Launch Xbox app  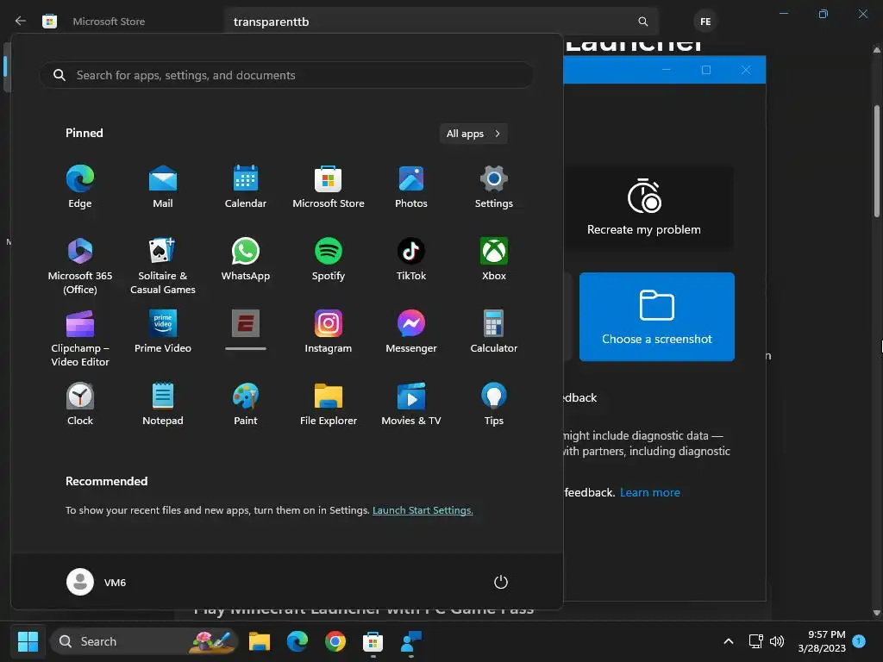tap(494, 259)
